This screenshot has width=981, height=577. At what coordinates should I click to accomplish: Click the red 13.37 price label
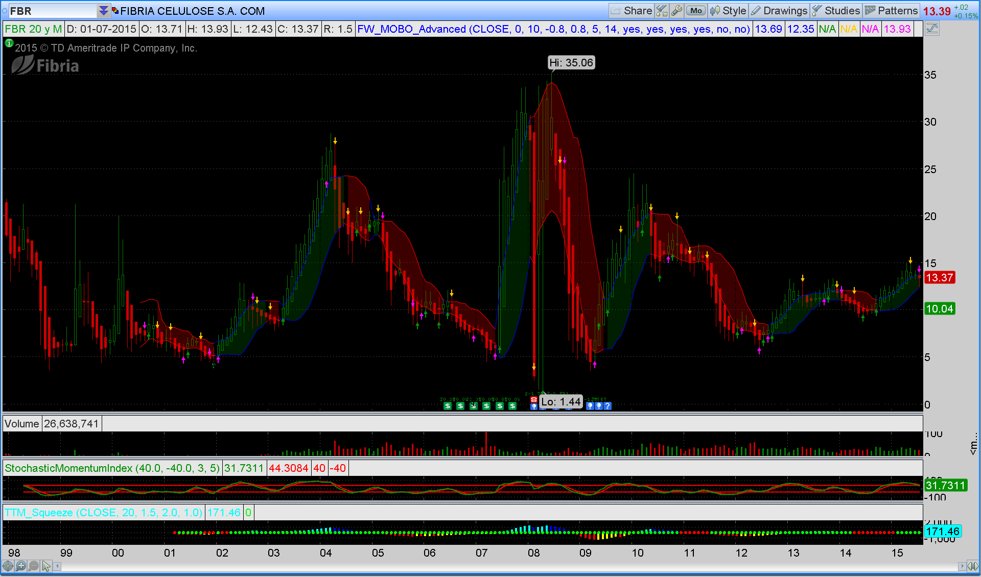coord(939,278)
